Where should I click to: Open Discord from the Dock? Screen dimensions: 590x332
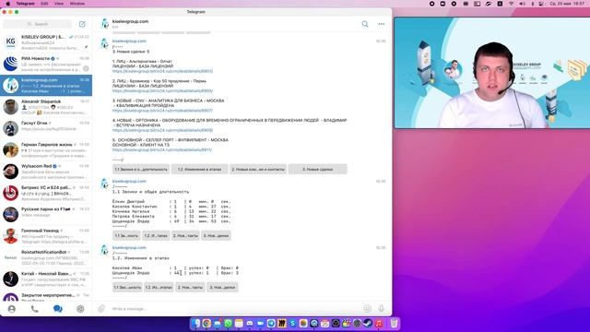(250, 324)
